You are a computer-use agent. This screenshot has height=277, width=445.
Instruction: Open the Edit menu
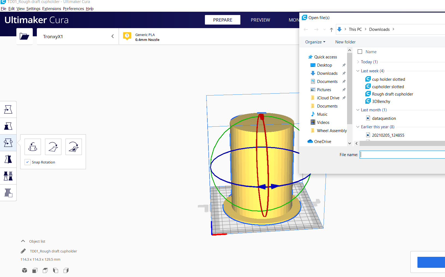(x=11, y=9)
